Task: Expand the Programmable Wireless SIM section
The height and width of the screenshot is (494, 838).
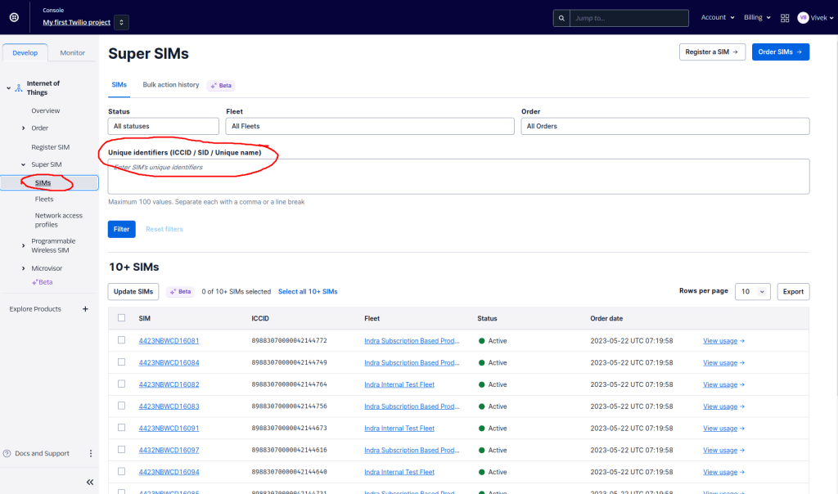Action: coord(23,245)
